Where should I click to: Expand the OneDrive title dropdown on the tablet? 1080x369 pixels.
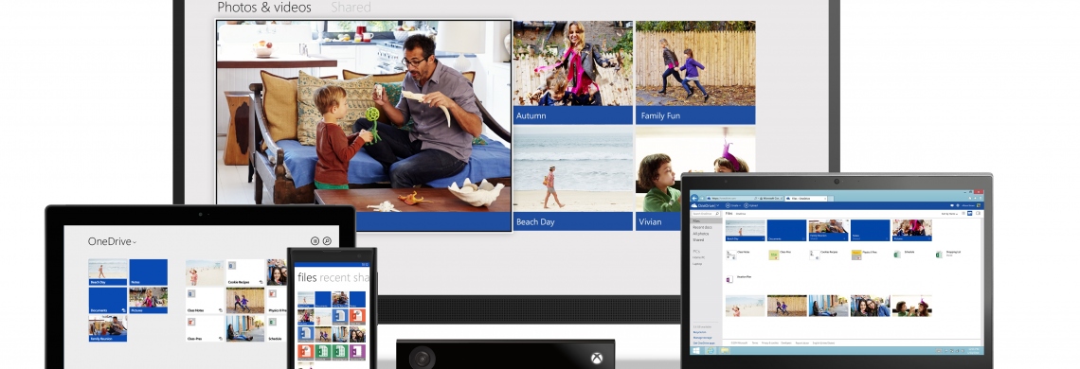[135, 242]
